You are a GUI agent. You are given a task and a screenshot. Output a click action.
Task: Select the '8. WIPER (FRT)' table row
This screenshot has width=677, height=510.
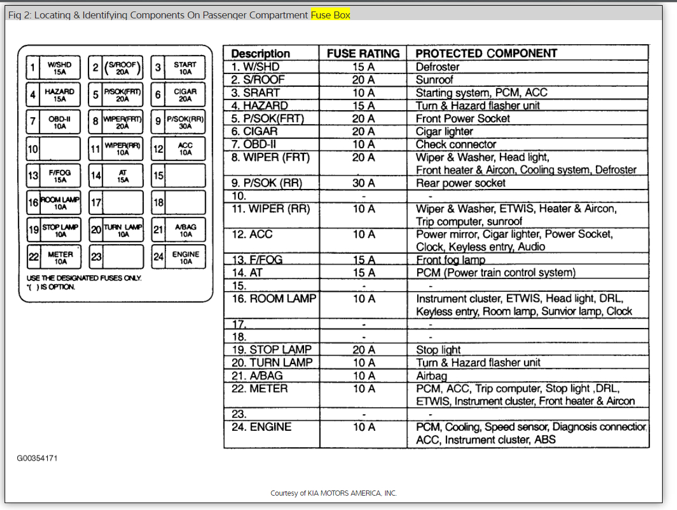point(436,164)
